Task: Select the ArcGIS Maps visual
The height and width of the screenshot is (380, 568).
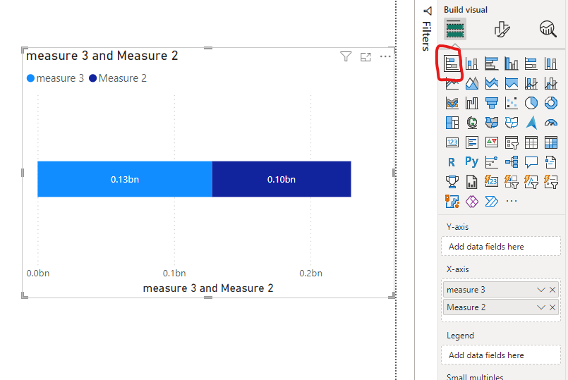Action: (452, 201)
